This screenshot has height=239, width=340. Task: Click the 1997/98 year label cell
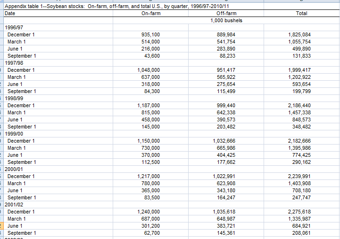coord(14,63)
